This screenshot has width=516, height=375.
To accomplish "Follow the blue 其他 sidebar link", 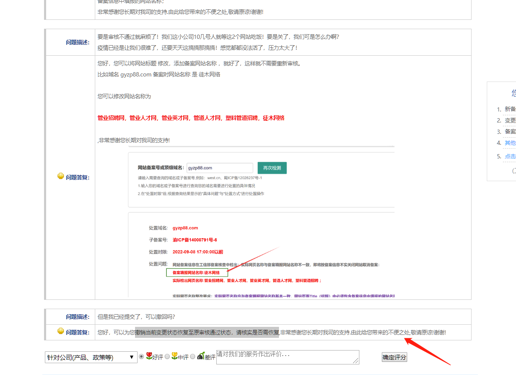I will 510,143.
